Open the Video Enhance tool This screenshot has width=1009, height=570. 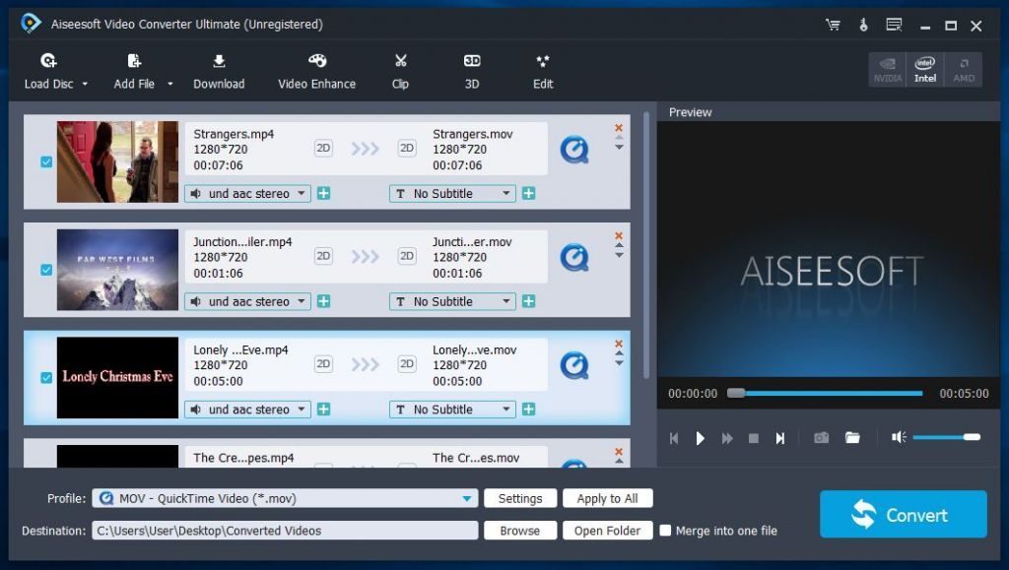click(x=315, y=71)
